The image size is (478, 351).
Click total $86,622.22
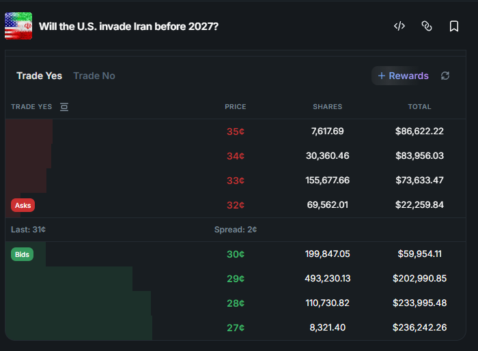[x=419, y=131]
